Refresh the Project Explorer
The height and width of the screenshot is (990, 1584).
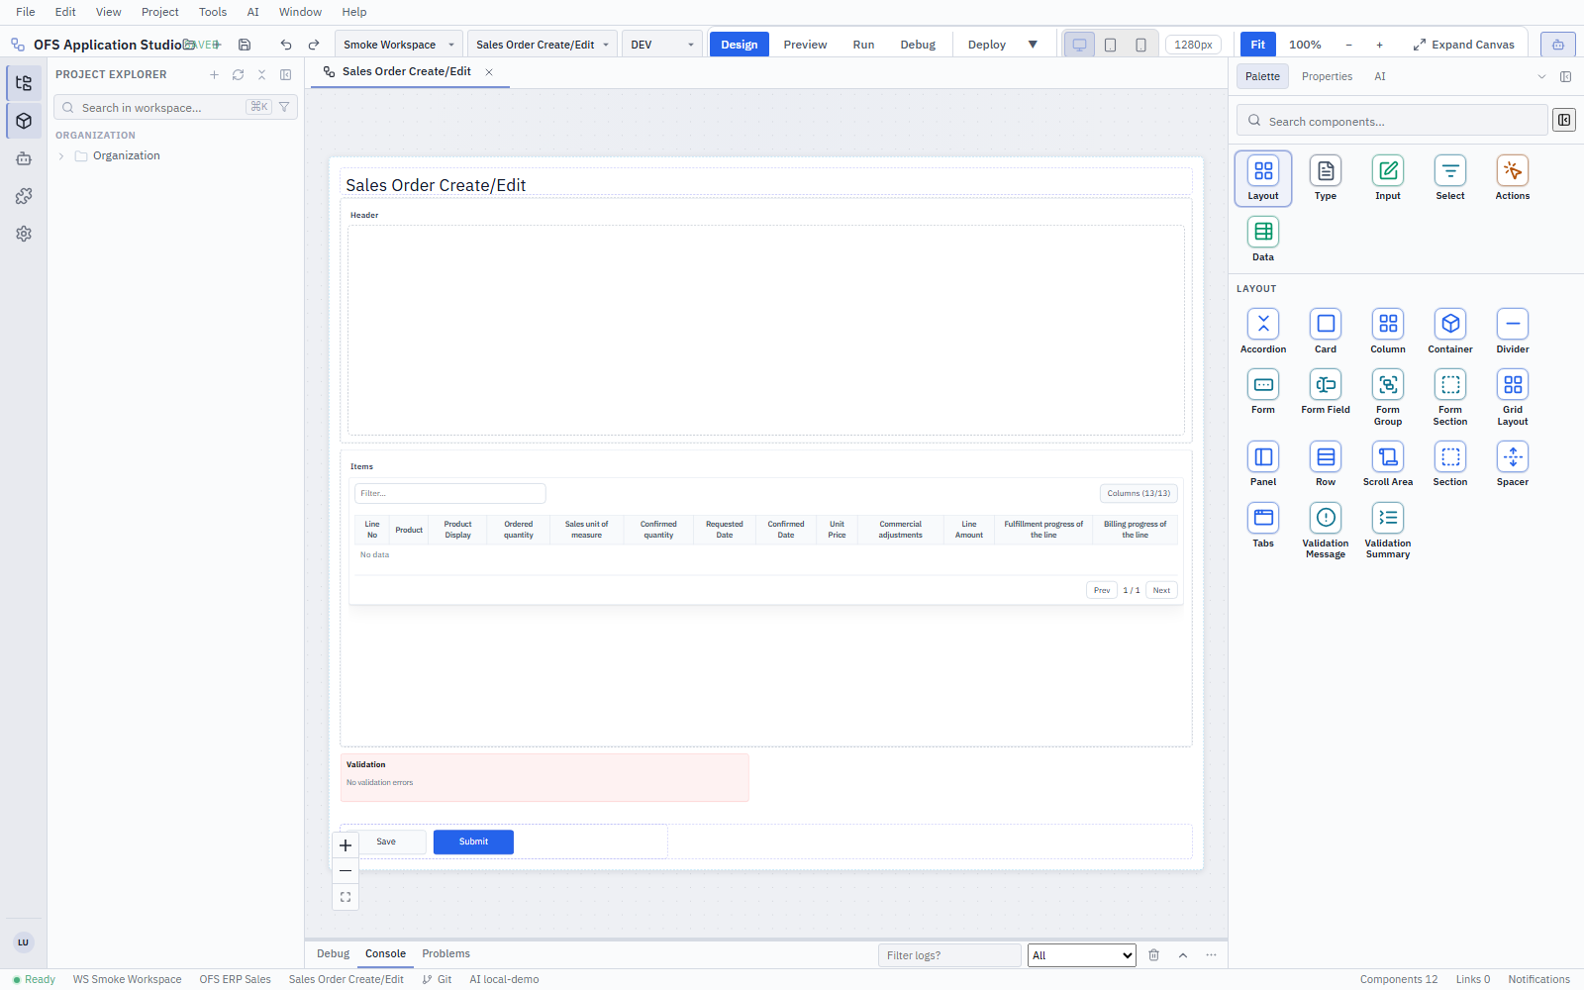(x=238, y=74)
